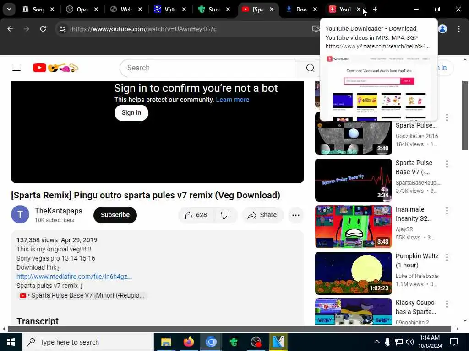This screenshot has height=351, width=469.
Task: Open Firefox from the taskbar
Action: tap(188, 342)
